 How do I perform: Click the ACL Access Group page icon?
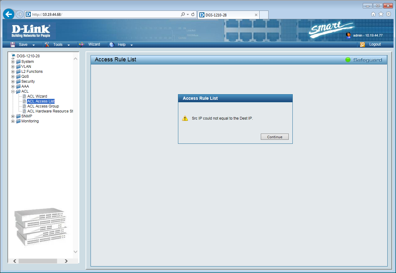tap(24, 106)
